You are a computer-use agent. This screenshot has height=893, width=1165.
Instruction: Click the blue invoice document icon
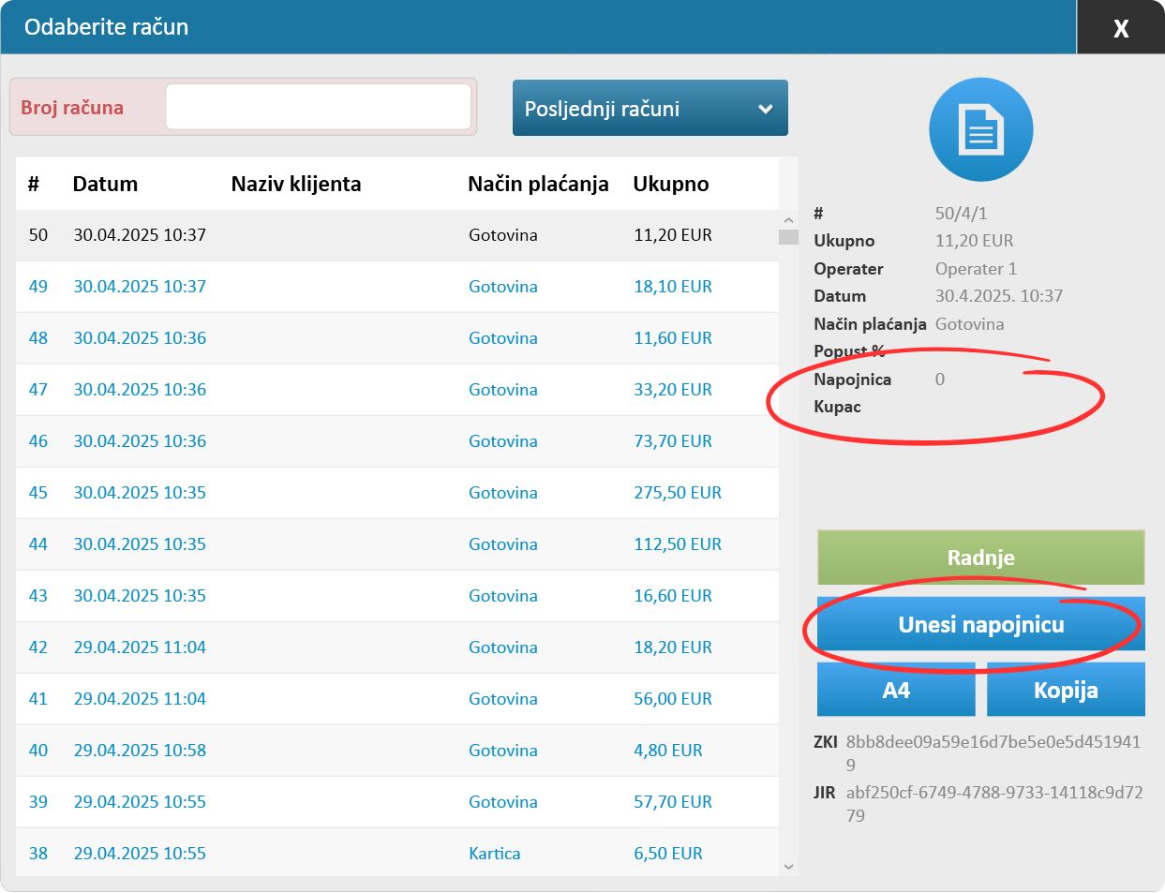click(980, 129)
